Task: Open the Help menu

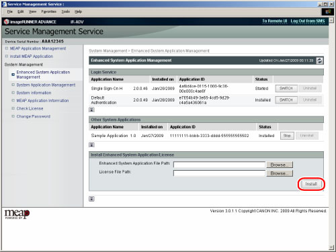Action: click(x=78, y=11)
